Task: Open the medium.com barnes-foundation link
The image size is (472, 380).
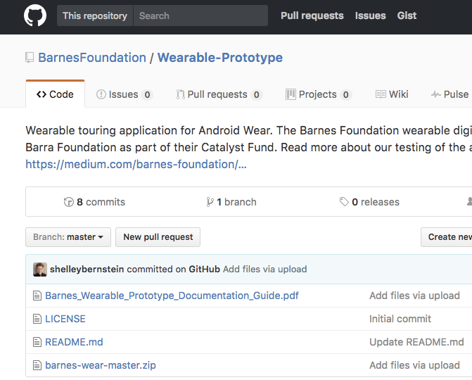Action: click(x=136, y=164)
